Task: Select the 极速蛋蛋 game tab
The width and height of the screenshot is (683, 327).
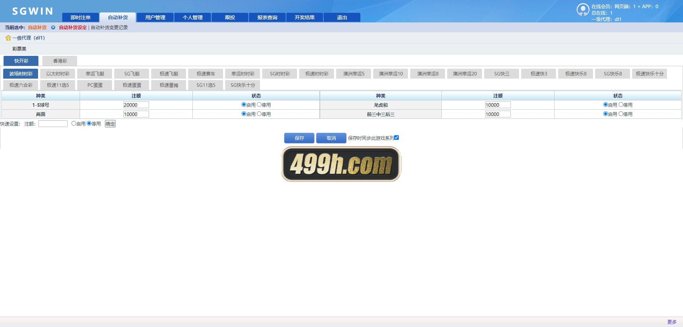Action: (132, 85)
